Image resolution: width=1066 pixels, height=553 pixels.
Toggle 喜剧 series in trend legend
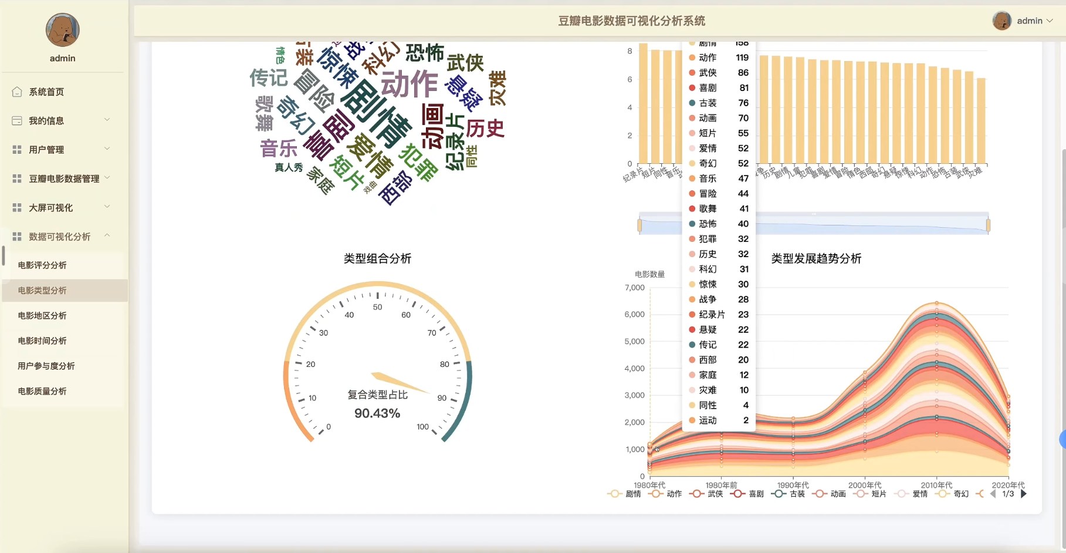(x=747, y=494)
